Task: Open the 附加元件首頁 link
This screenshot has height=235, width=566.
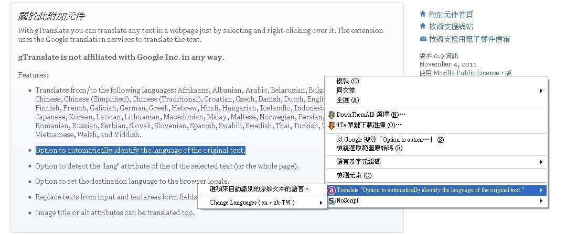Action: click(x=451, y=15)
